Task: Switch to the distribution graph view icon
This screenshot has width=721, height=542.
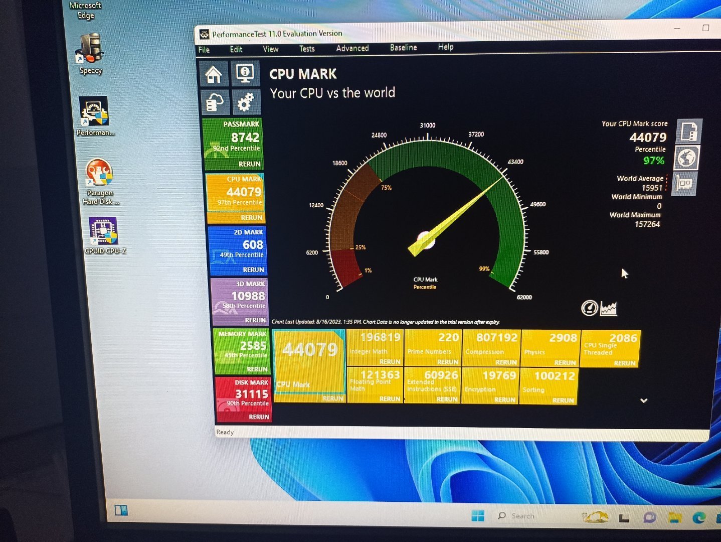Action: [609, 308]
